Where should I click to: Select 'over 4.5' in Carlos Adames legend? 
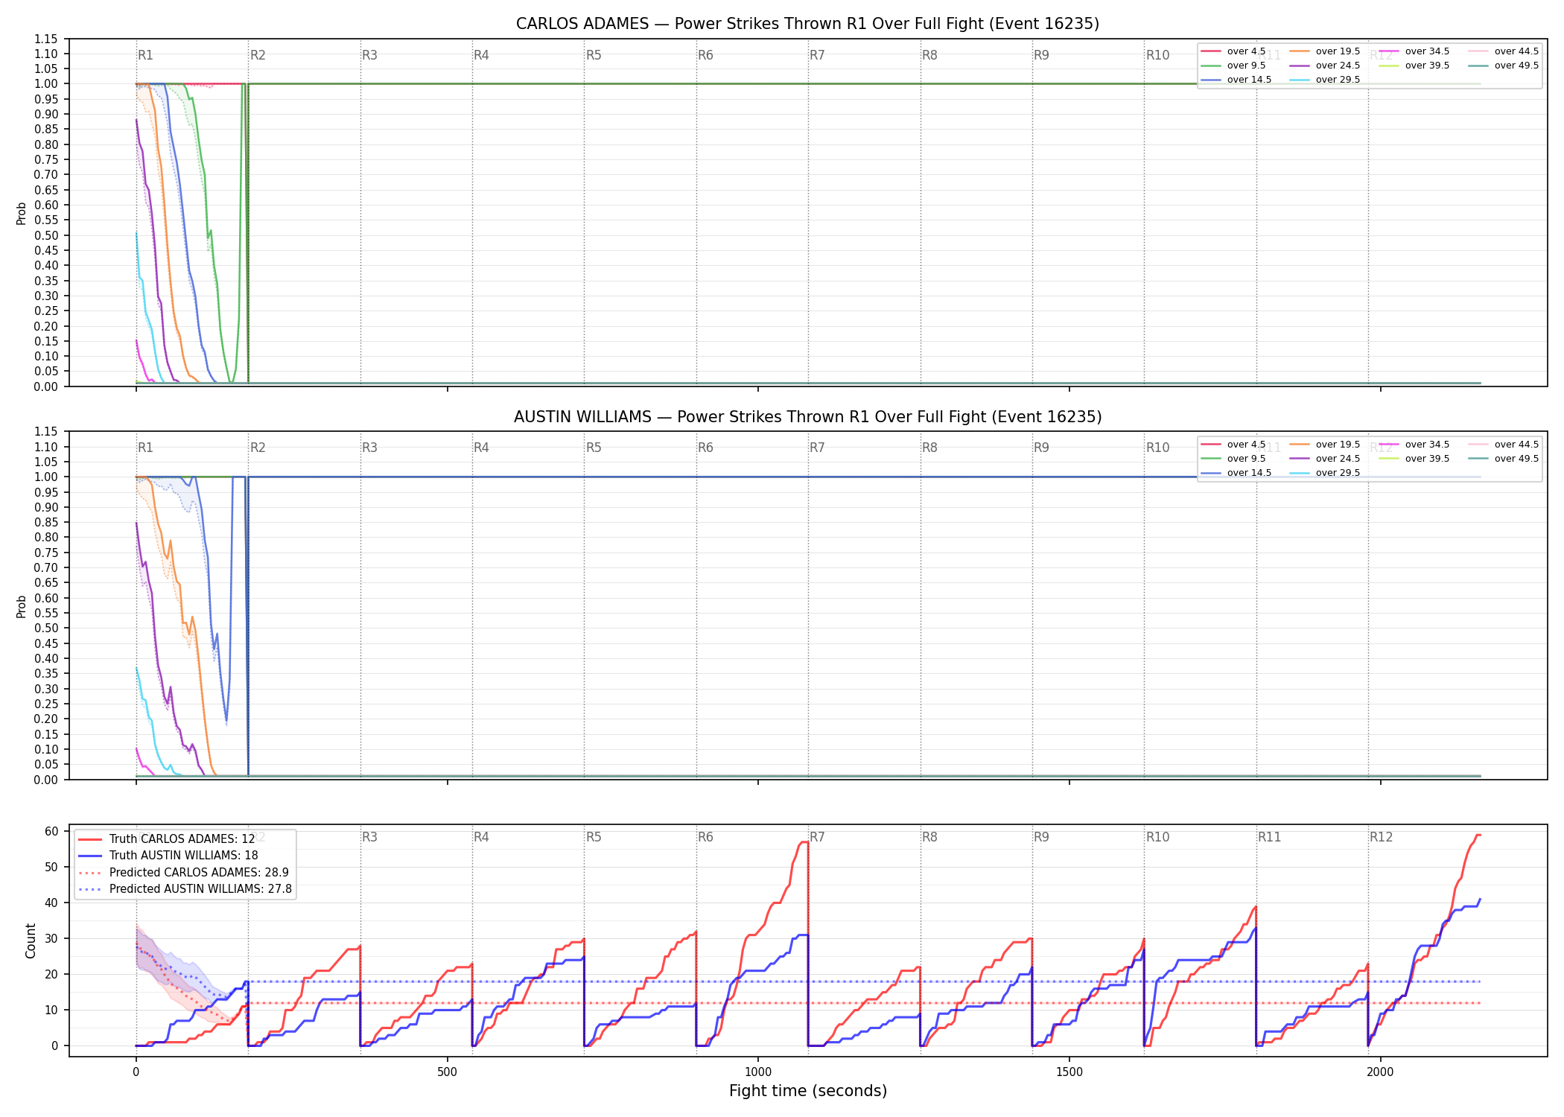pyautogui.click(x=1233, y=51)
